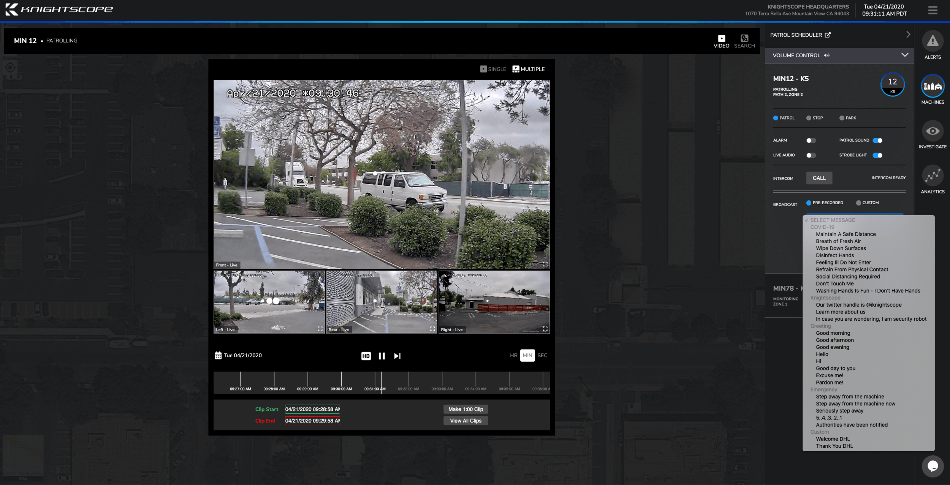
Task: Choose 'Excuse me!' message
Action: point(830,376)
